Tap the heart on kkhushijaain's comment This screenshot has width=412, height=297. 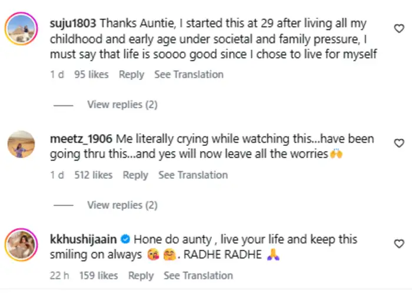399,243
